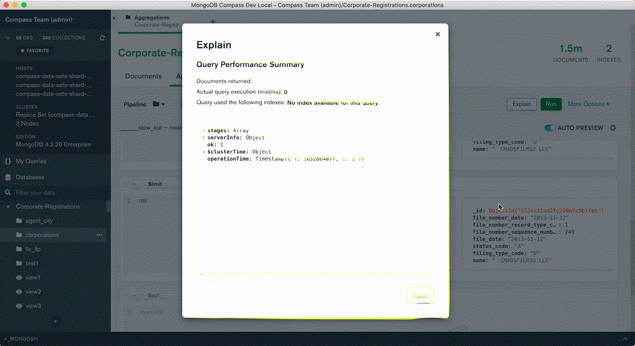Open Databases in sidebar
This screenshot has width=635, height=346.
pos(30,177)
